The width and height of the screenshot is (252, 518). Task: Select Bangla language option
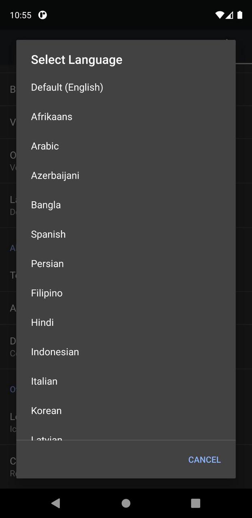(x=46, y=205)
